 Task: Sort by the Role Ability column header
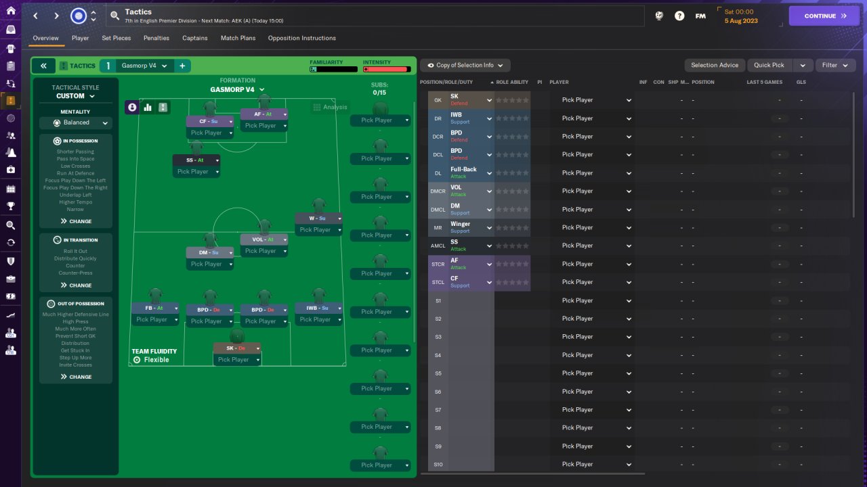tap(511, 82)
